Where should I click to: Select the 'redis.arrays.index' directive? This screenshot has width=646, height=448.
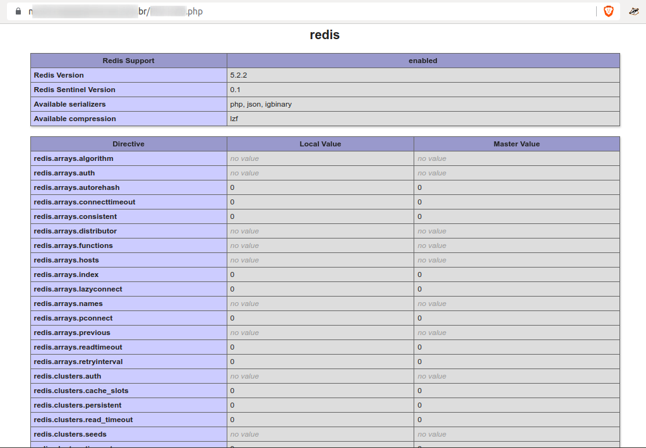click(66, 274)
